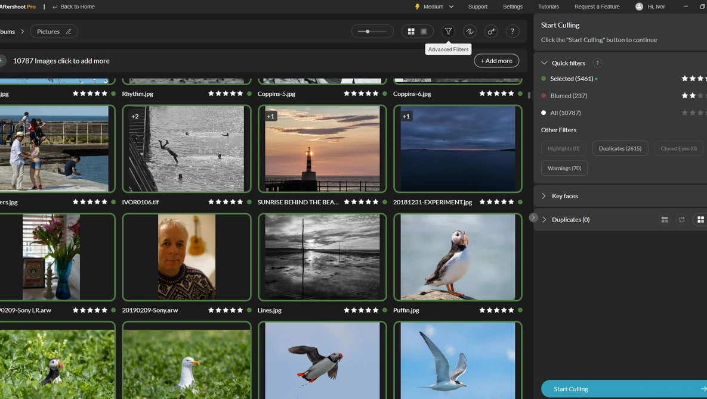Open the lighthouse sunrise thumbnail
The image size is (707, 399).
pyautogui.click(x=322, y=148)
